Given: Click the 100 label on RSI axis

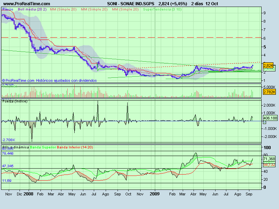Looking at the screenshot, I should pyautogui.click(x=267, y=147).
